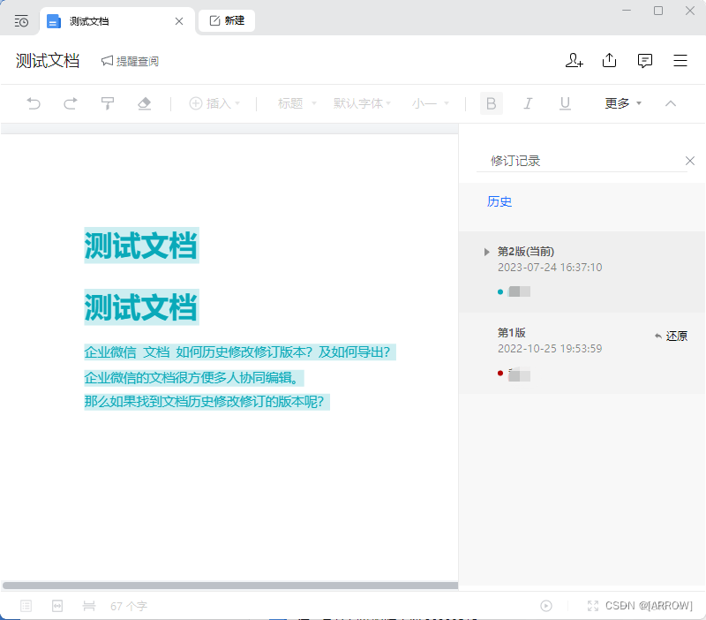Open the 标题 paragraph style dropdown
Viewport: 706px width, 620px height.
click(297, 103)
